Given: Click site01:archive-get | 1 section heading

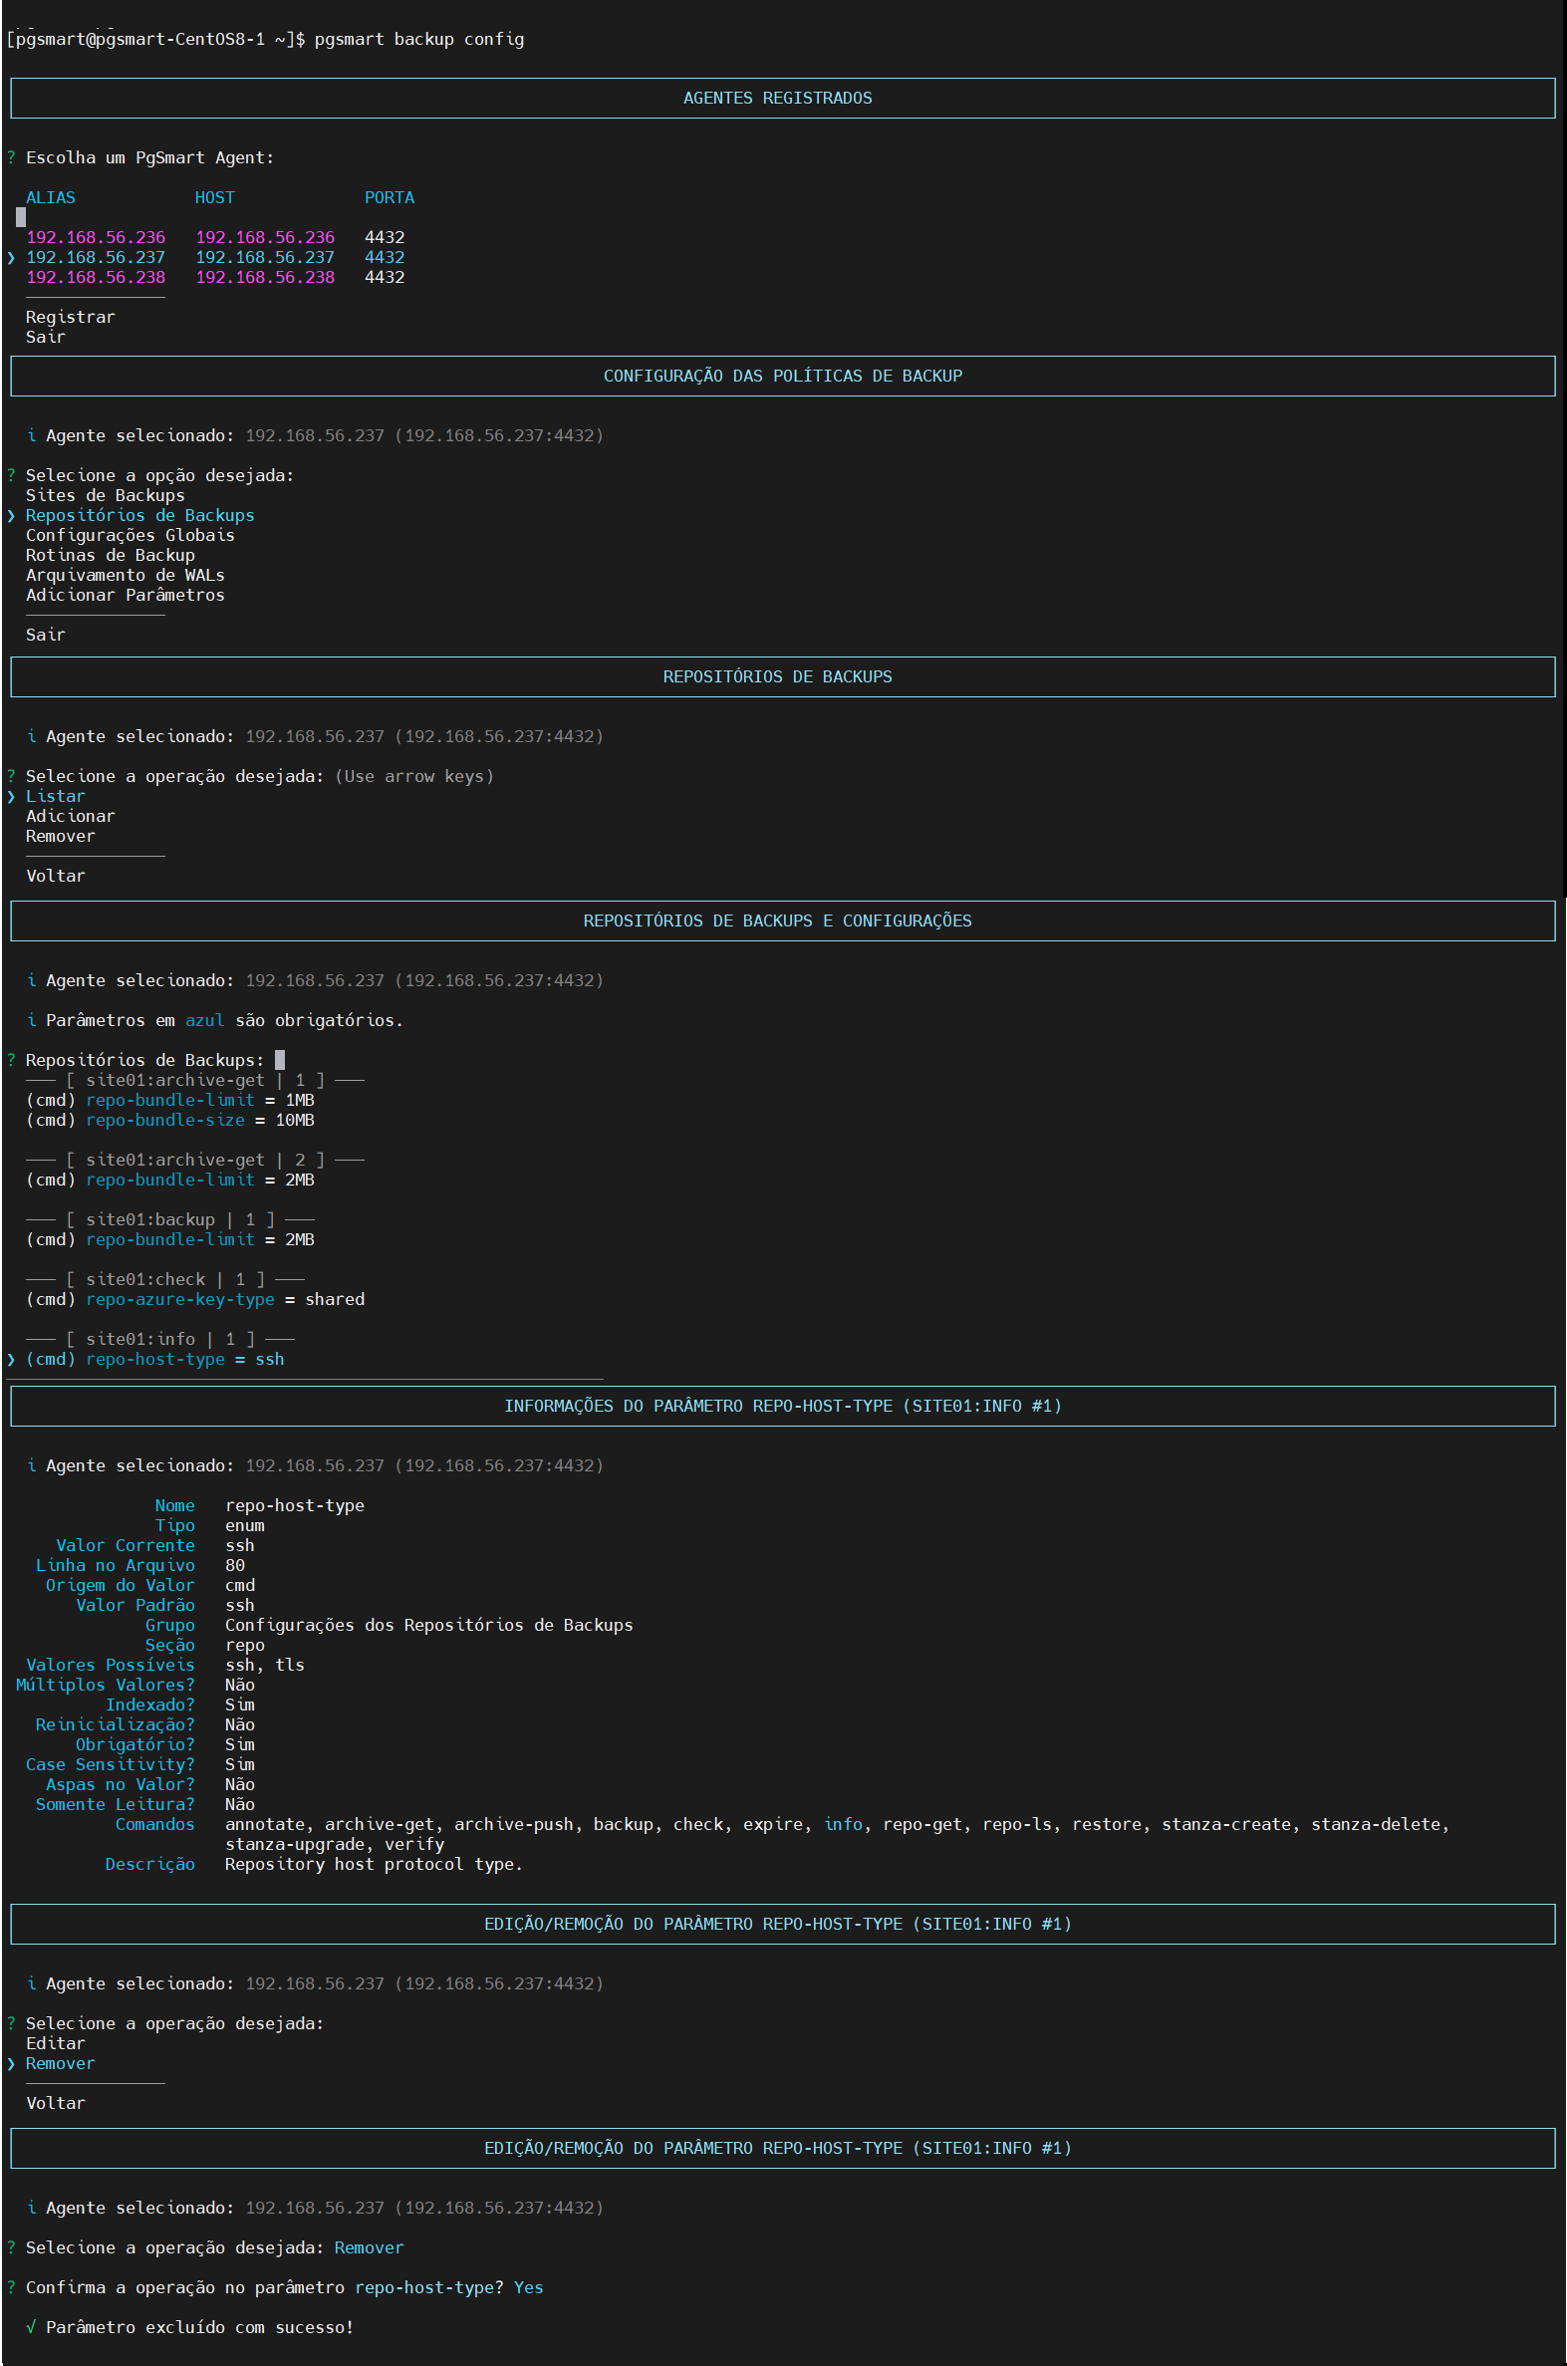Looking at the screenshot, I should pos(195,1080).
